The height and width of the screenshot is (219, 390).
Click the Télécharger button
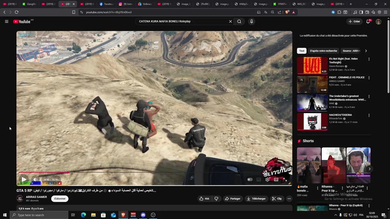point(256,199)
